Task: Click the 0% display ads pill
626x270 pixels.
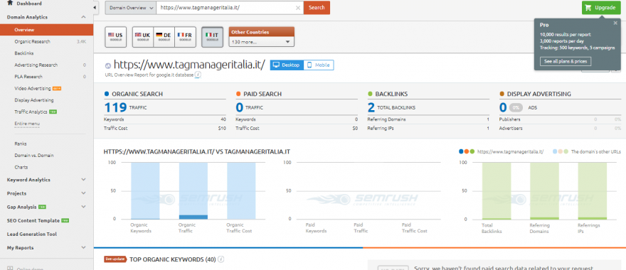Action: click(516, 107)
